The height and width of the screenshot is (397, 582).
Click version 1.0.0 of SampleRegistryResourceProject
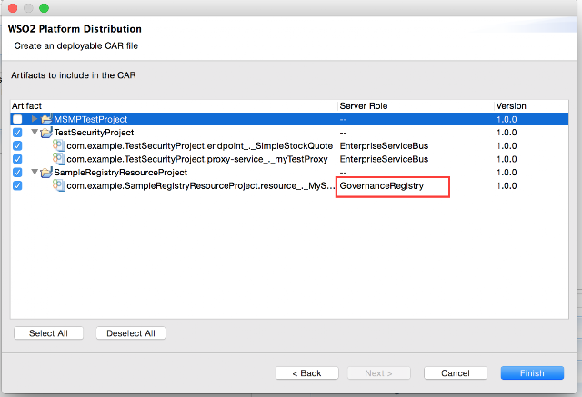[507, 173]
